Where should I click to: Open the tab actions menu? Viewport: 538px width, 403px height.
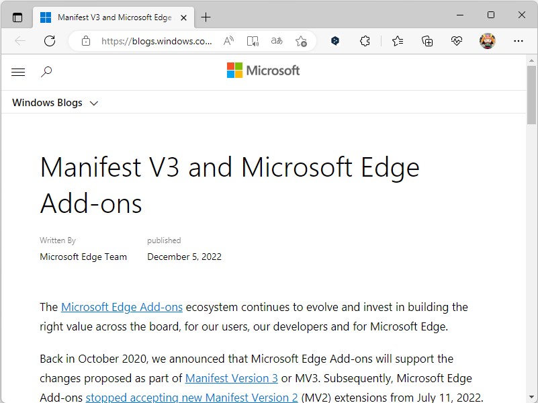tap(15, 17)
